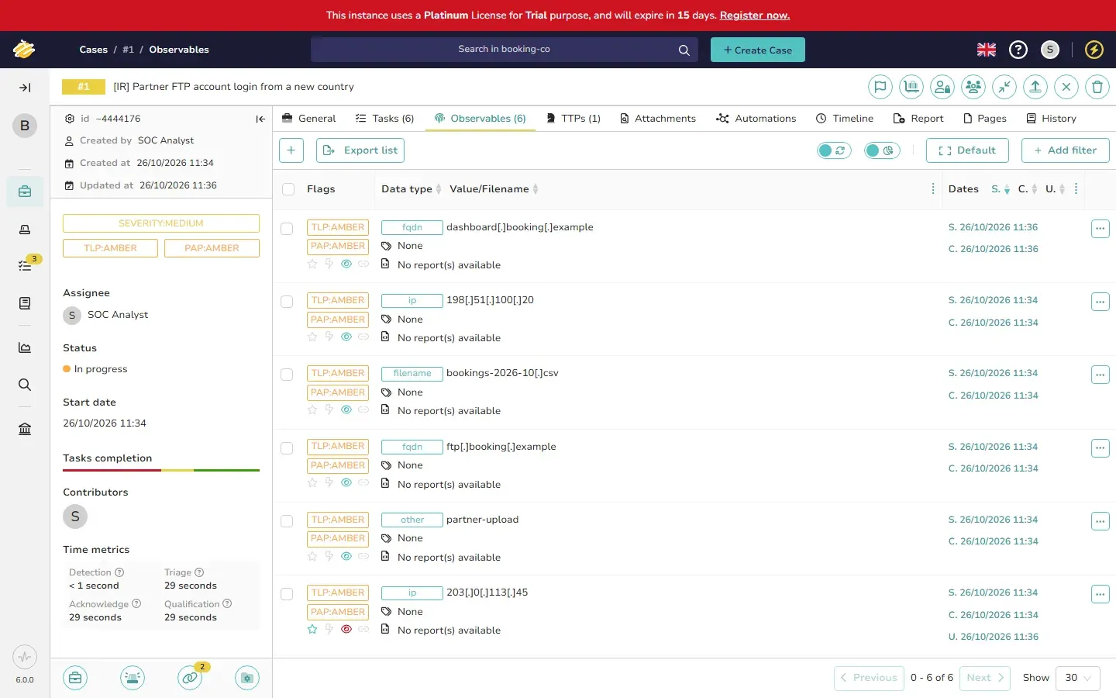
Task: Follow the Register now link
Action: [755, 16]
